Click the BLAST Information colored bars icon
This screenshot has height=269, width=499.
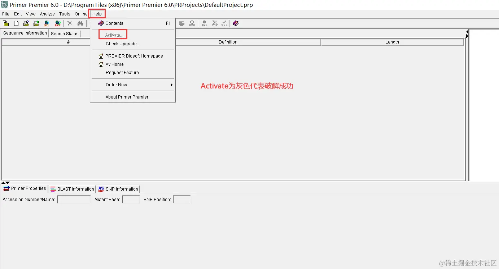(53, 189)
